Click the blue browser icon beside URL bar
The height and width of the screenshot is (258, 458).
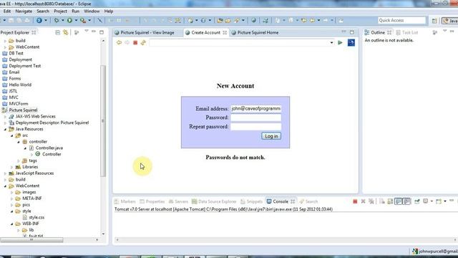(351, 43)
